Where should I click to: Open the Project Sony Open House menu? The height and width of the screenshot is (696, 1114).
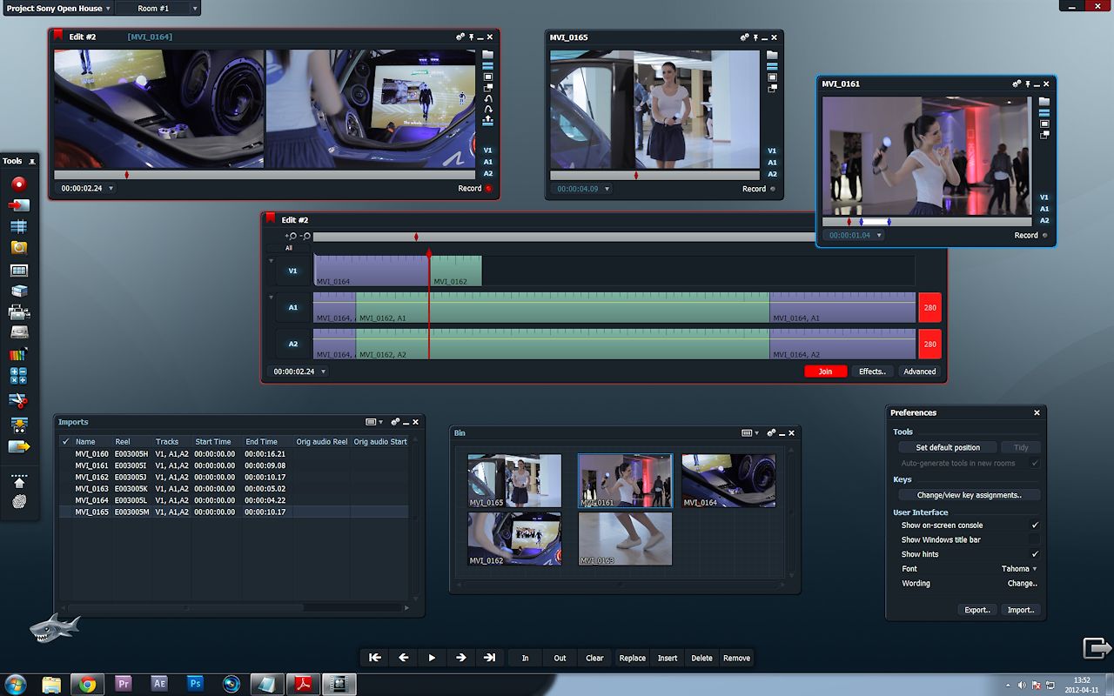(x=58, y=8)
